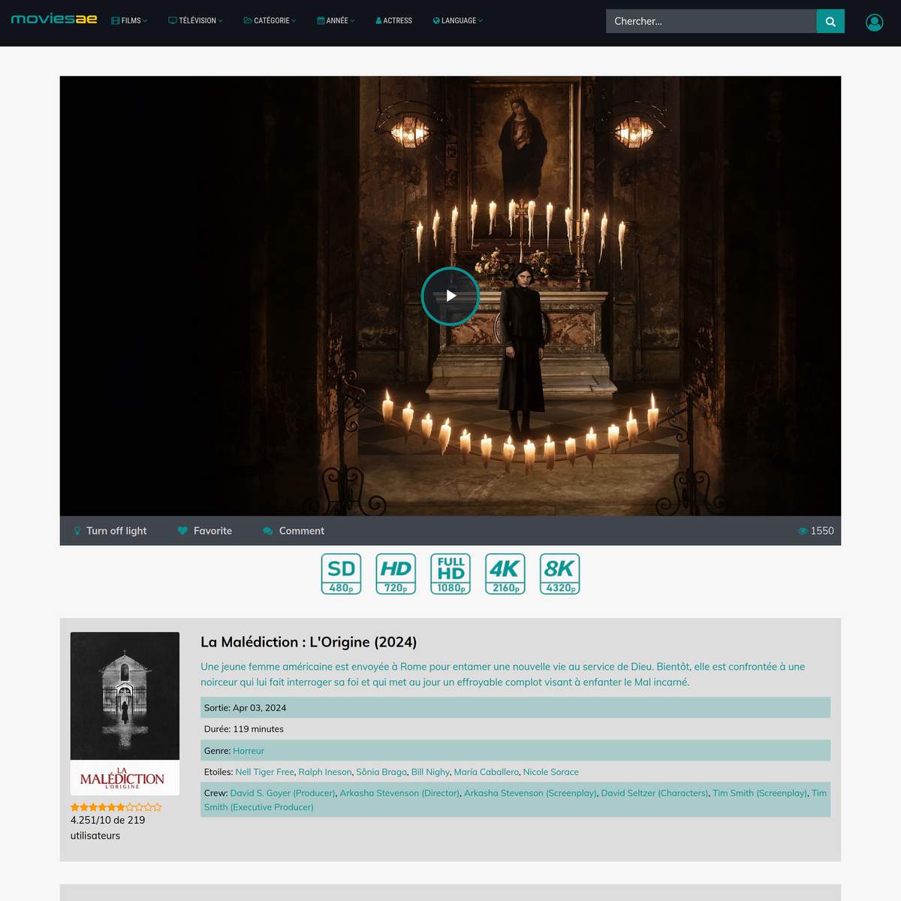Select 8K 4320p quality
The height and width of the screenshot is (901, 901).
[x=560, y=574]
